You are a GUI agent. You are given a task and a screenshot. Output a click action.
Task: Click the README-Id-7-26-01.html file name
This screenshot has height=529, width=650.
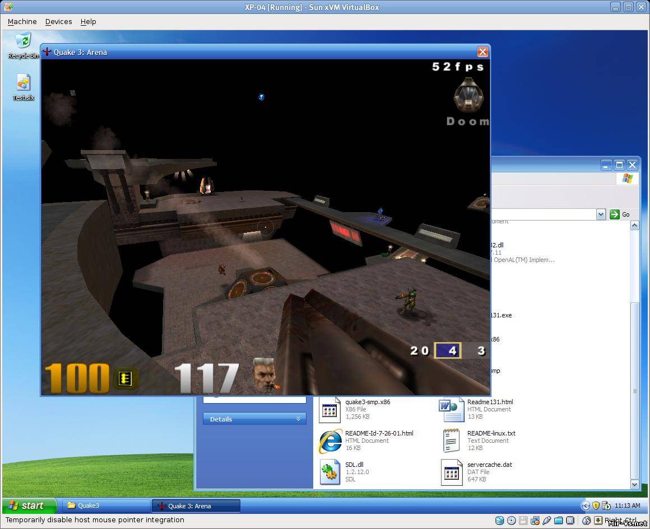click(379, 433)
